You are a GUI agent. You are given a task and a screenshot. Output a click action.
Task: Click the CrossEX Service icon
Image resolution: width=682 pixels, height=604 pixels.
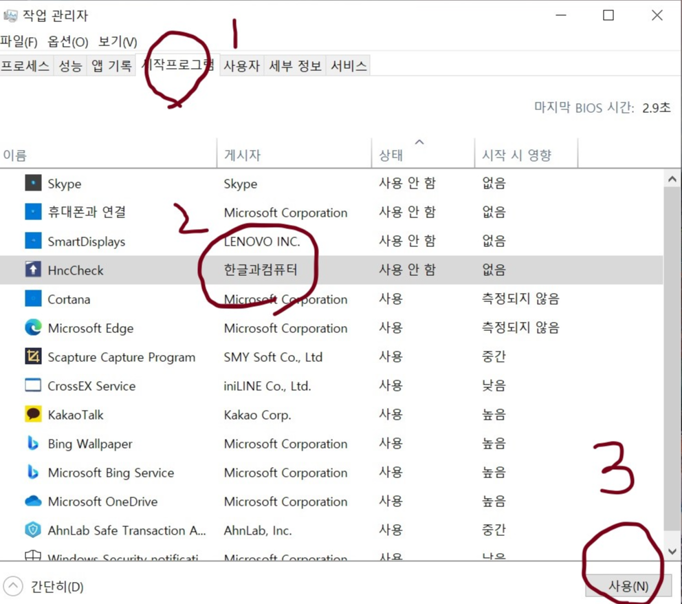33,385
